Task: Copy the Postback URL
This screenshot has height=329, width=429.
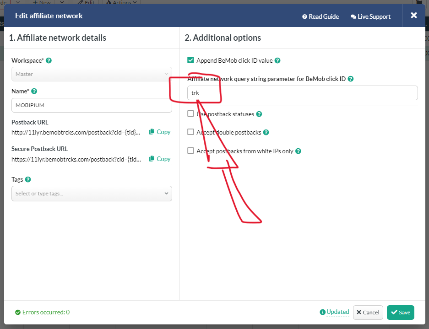Action: [160, 132]
